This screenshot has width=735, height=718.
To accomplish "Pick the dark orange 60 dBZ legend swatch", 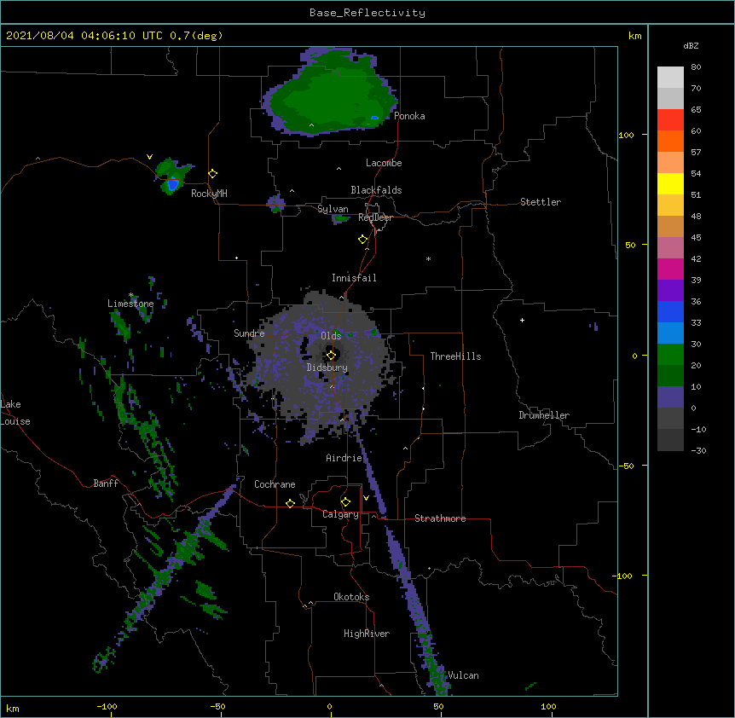I will 670,141.
